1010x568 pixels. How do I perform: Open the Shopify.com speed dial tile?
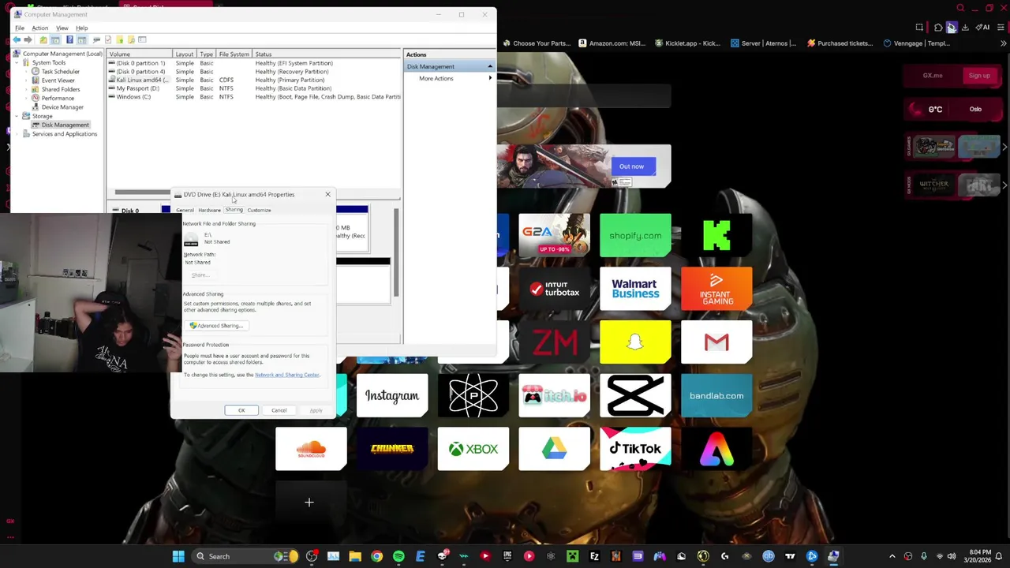point(635,235)
